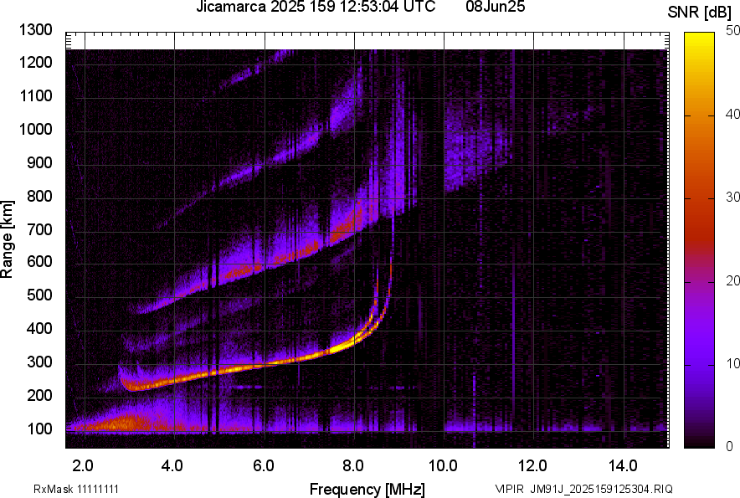Click the range tick label 400
This screenshot has width=740, height=498.
click(39, 328)
